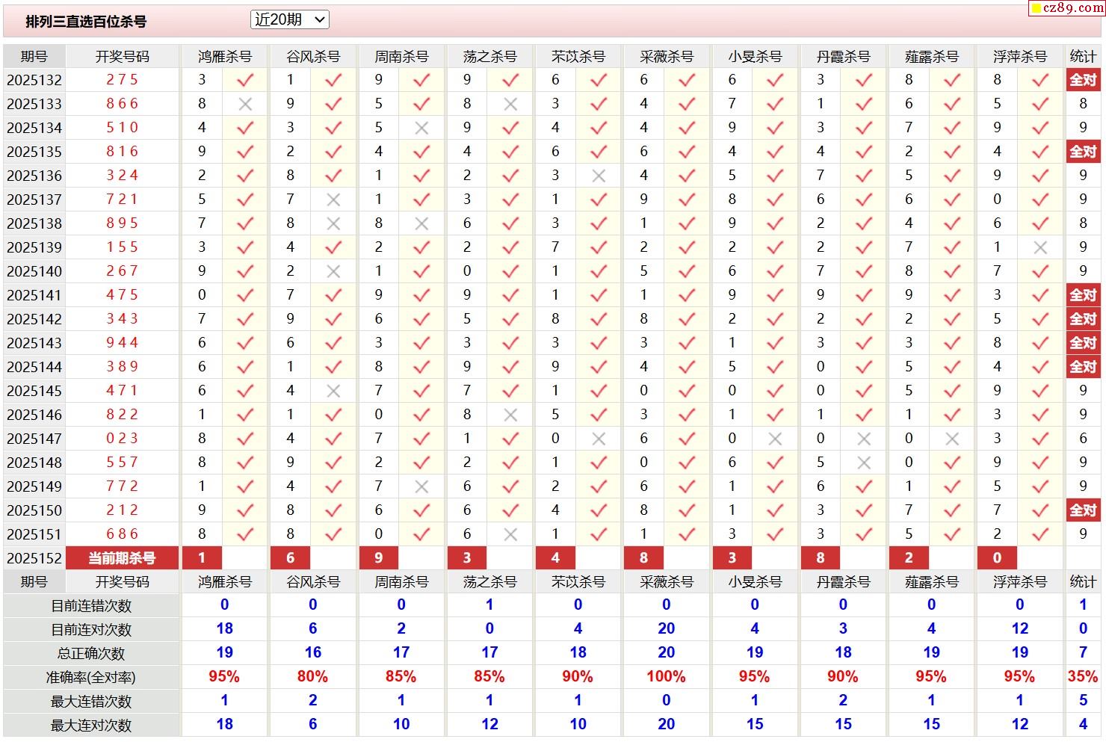The height and width of the screenshot is (742, 1106).
Task: Click the check mark for 采薇杀号 in row 2025135
Action: point(687,152)
